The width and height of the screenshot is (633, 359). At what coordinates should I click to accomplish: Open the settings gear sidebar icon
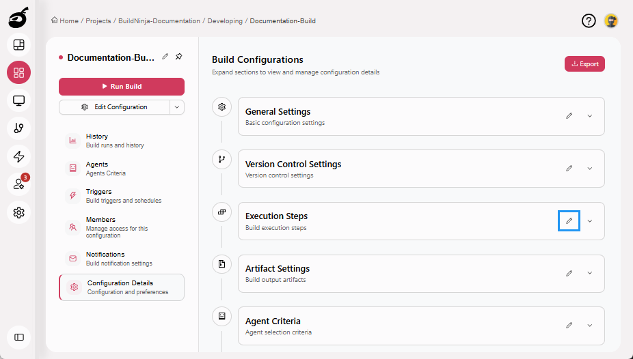coord(18,212)
